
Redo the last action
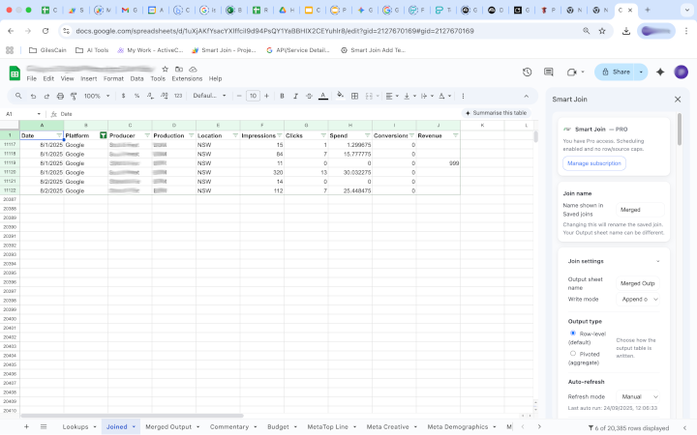point(46,96)
